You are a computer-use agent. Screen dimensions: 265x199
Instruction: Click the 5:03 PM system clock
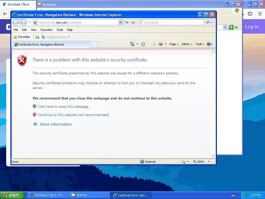255,195
